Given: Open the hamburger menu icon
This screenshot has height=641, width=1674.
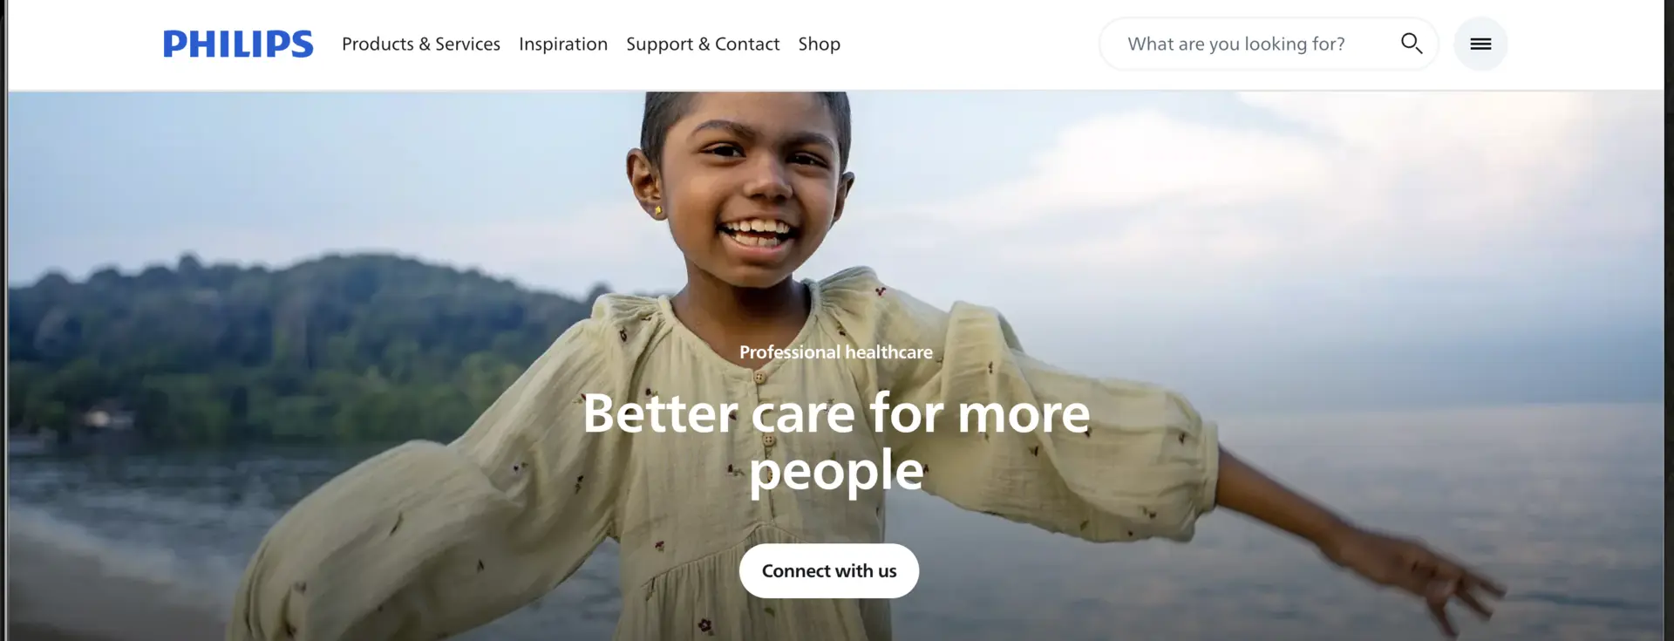Looking at the screenshot, I should coord(1480,44).
